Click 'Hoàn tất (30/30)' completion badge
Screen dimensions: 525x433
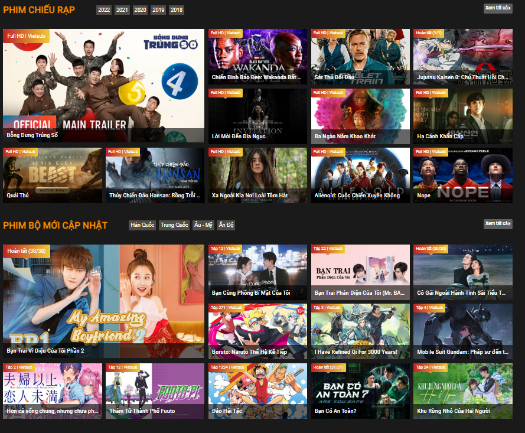[x=431, y=249]
